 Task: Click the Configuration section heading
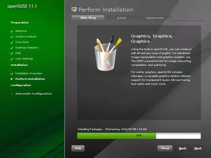(21, 85)
